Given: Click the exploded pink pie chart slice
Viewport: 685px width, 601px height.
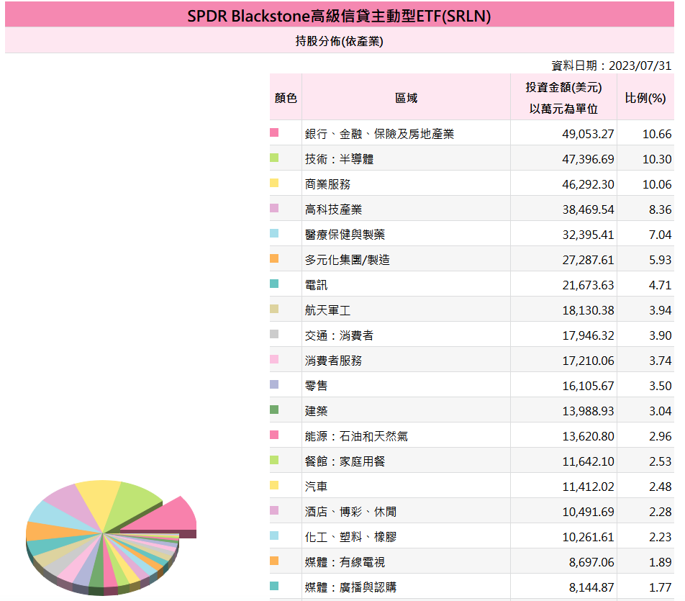Looking at the screenshot, I should tap(171, 517).
